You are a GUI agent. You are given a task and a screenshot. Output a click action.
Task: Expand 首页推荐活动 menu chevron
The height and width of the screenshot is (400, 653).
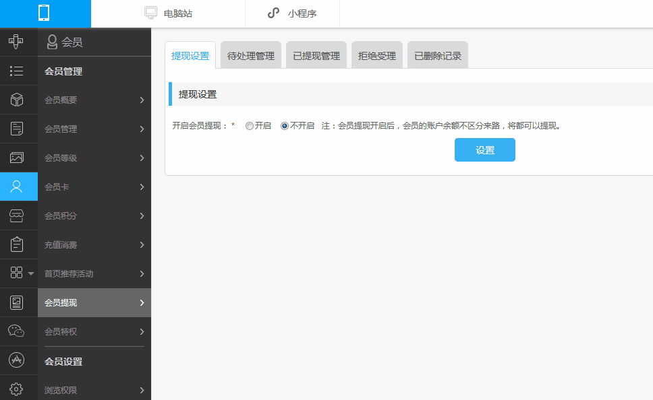(142, 274)
